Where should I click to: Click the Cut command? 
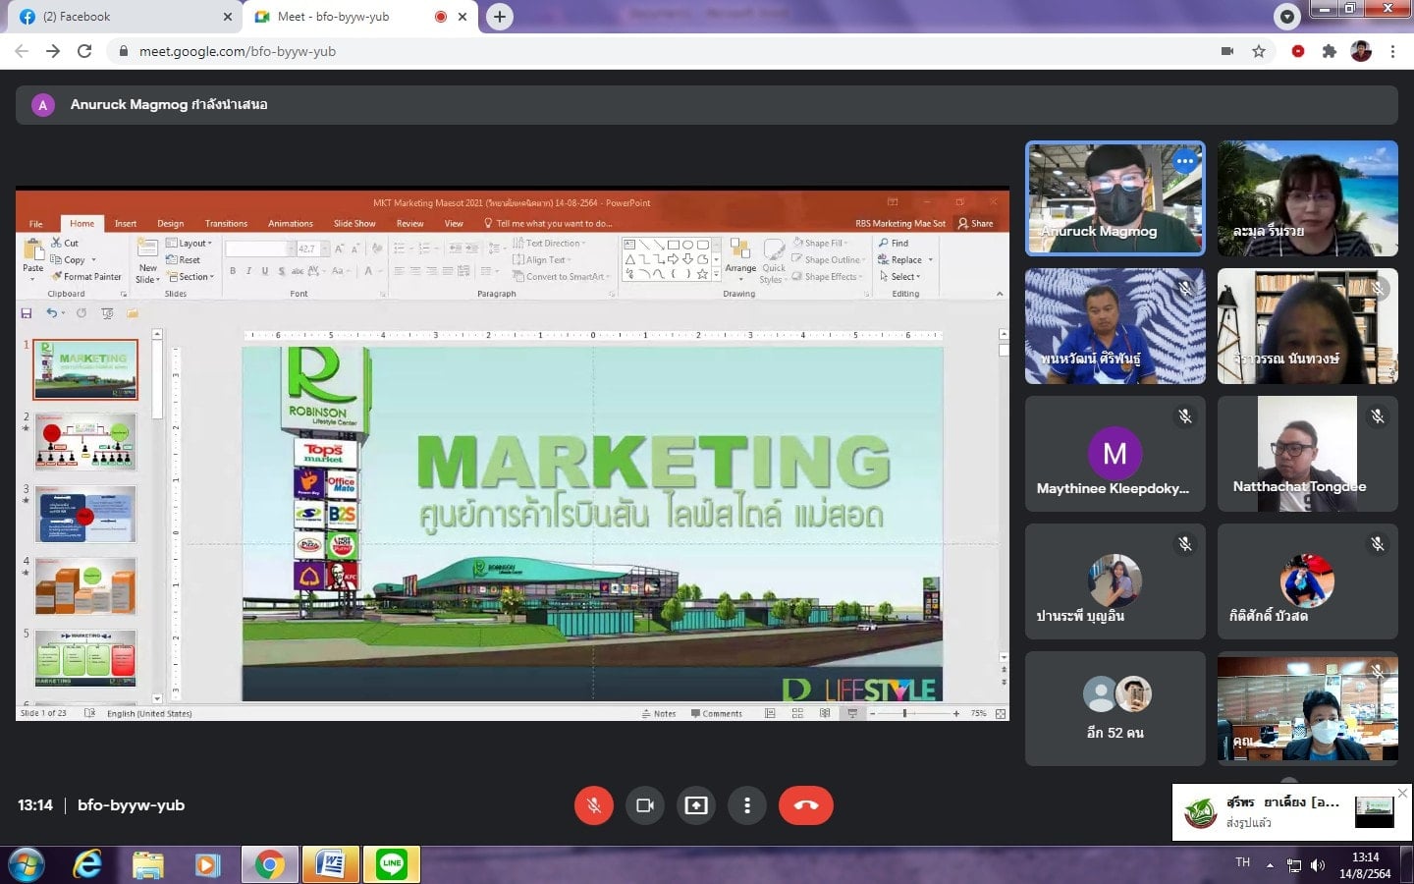tap(65, 243)
